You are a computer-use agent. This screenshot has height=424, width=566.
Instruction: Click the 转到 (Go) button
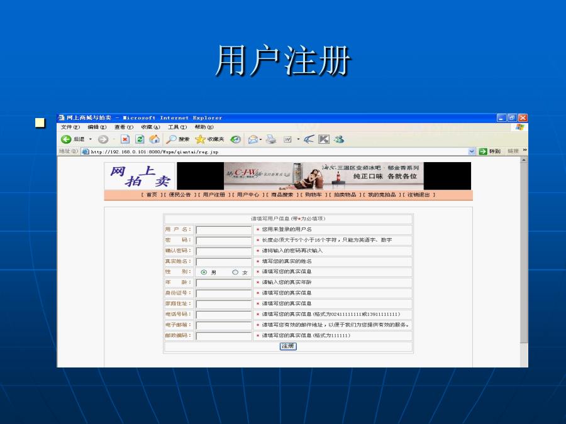(x=490, y=151)
